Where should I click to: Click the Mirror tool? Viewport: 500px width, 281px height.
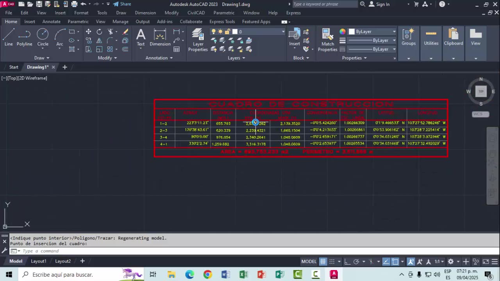point(99,41)
